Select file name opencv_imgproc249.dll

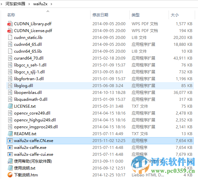point(36,127)
